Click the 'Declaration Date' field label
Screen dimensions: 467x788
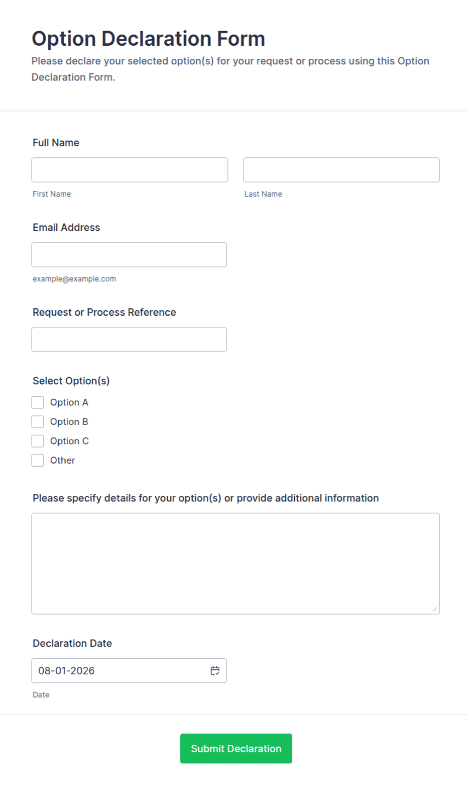pos(72,643)
